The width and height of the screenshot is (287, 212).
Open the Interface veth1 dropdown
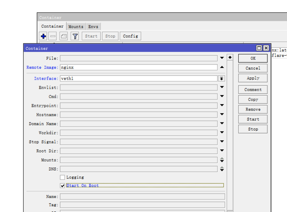click(222, 79)
